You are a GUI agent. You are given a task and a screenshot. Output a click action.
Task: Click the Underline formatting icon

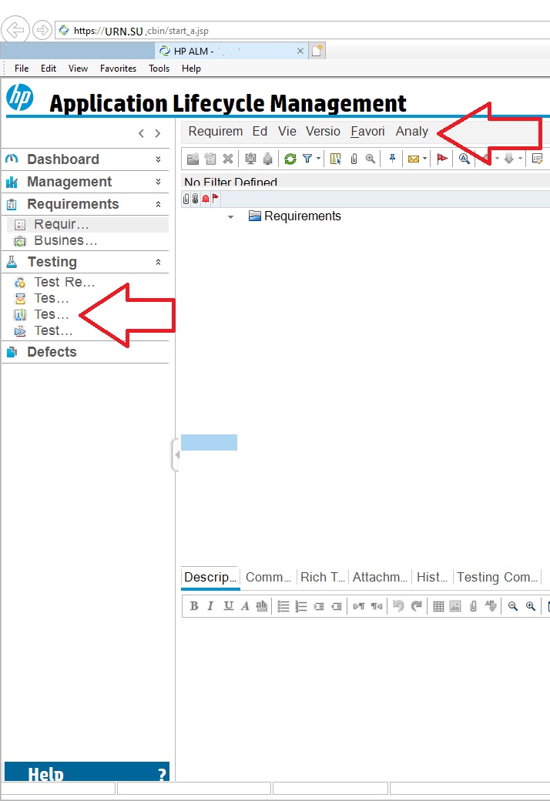click(x=228, y=606)
